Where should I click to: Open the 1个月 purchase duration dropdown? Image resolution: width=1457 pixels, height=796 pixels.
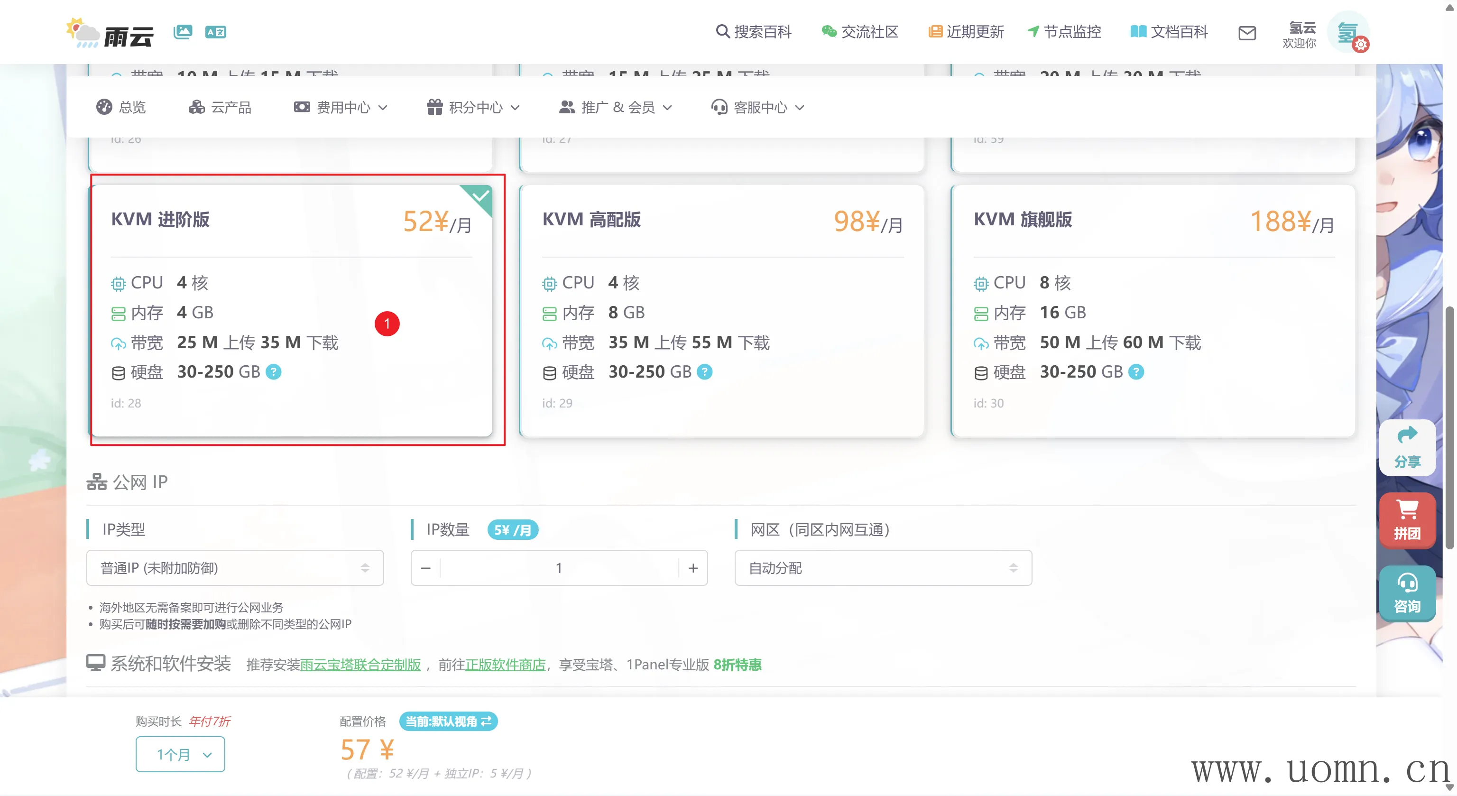(x=180, y=754)
